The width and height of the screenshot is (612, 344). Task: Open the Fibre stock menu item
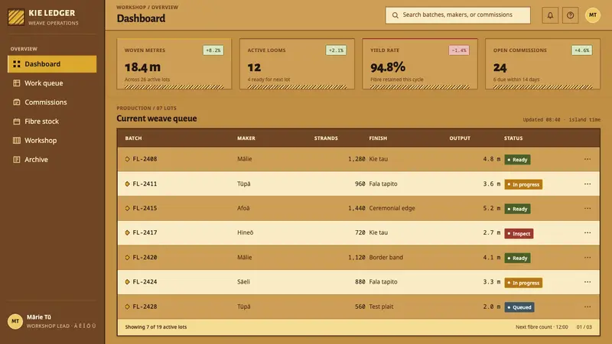coord(52,122)
